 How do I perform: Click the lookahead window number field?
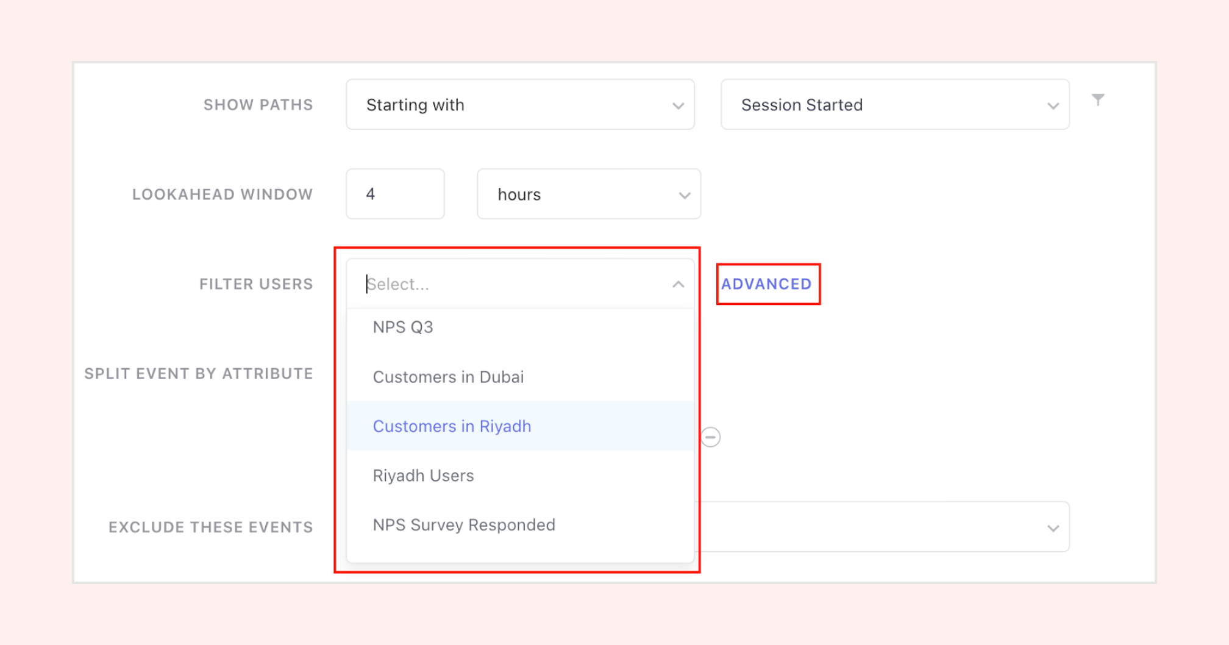[x=395, y=194]
